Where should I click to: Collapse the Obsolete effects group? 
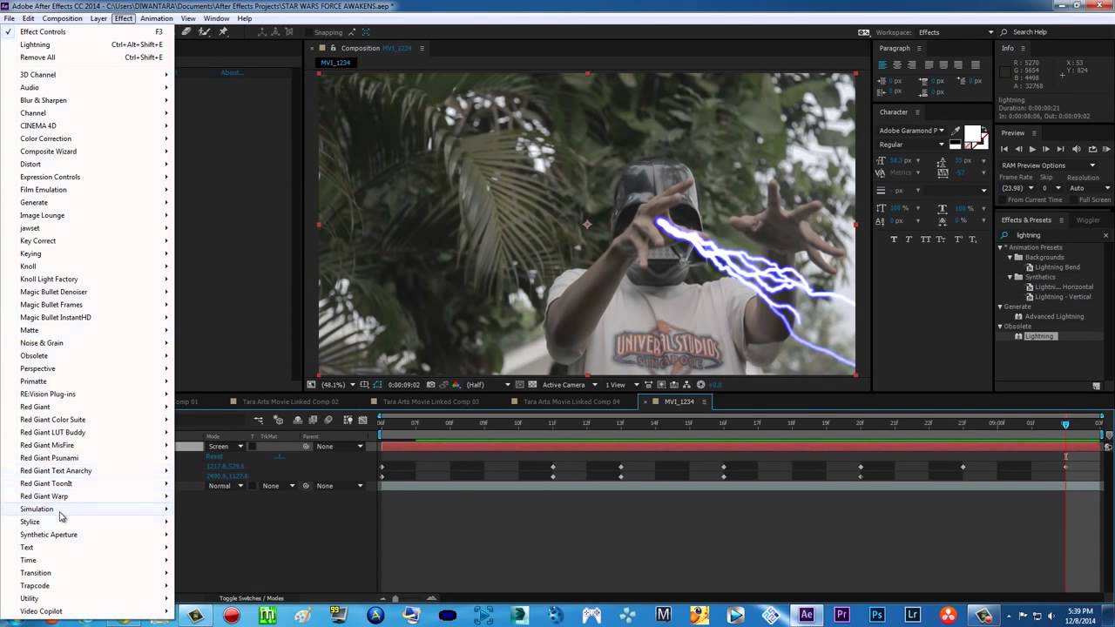pos(1000,327)
